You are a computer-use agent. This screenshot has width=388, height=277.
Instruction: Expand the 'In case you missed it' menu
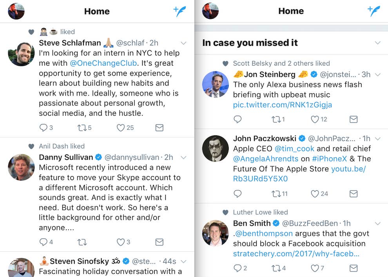(377, 43)
